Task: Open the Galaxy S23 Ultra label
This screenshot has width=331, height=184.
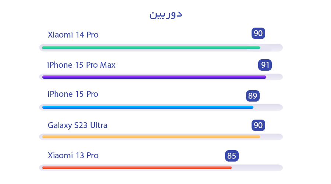Action: (78, 125)
